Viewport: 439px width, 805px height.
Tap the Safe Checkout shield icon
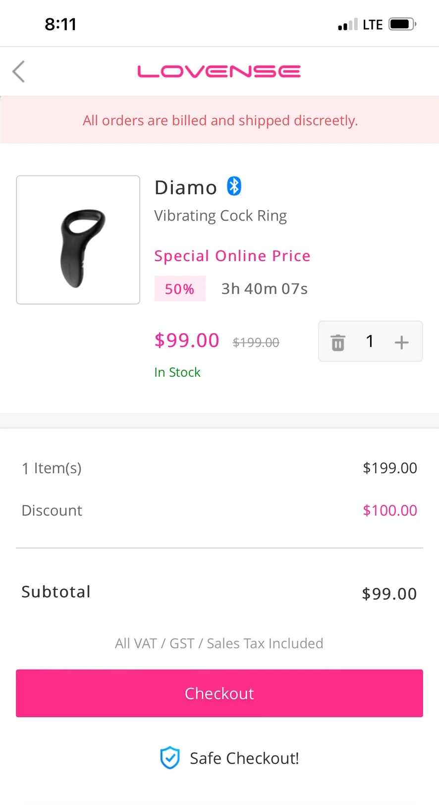[x=169, y=757]
